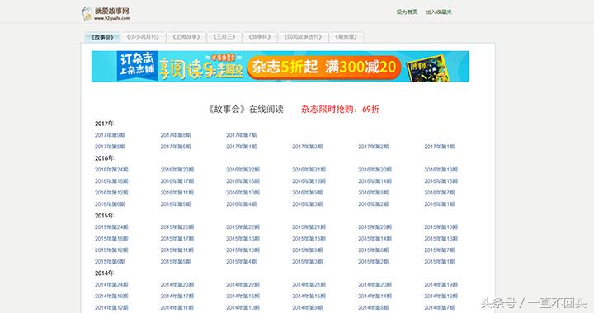The height and width of the screenshot is (313, 594).
Task: Open issue 2017年第2期
Action: (374, 147)
